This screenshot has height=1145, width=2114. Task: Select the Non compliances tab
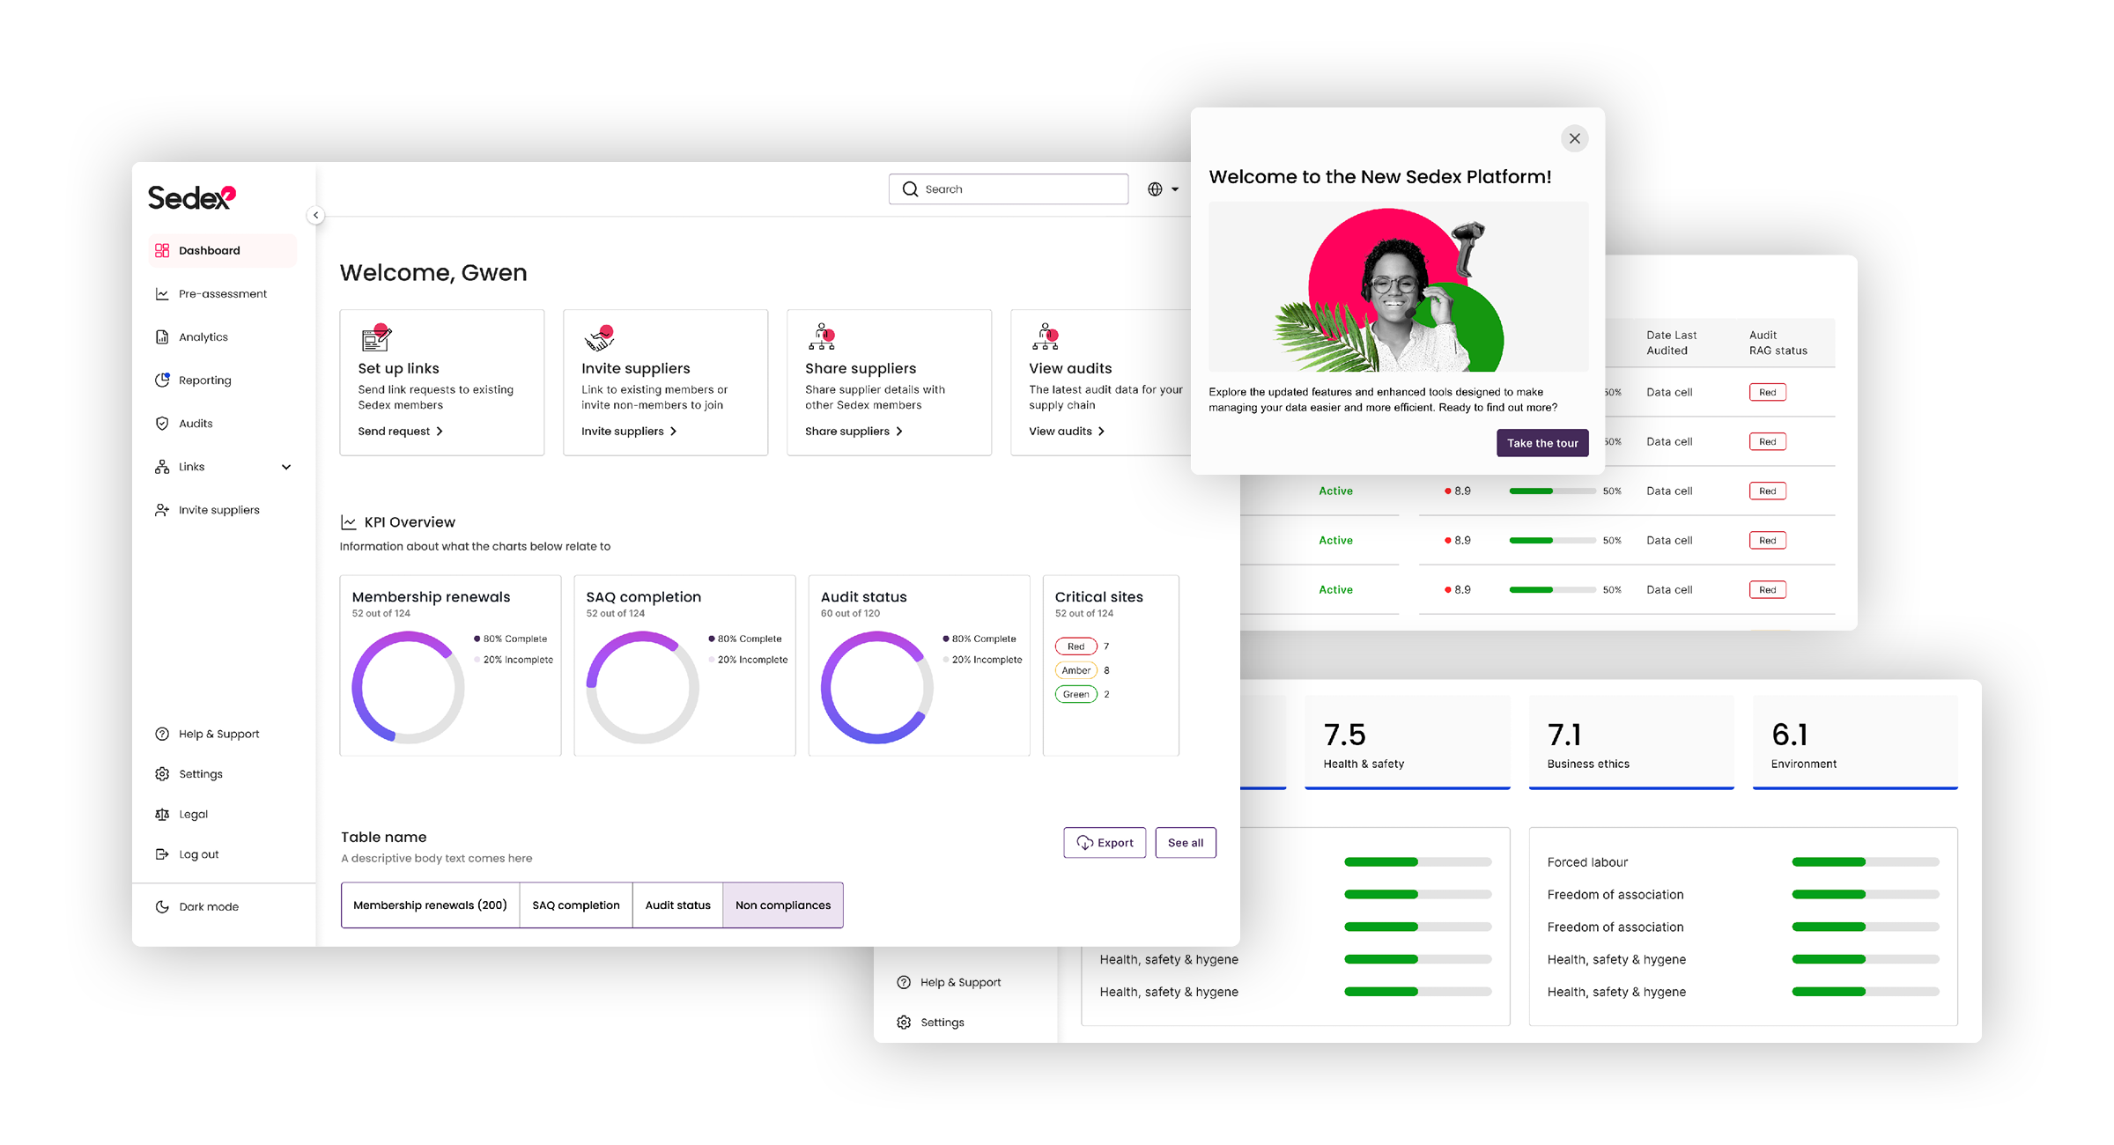(x=782, y=905)
